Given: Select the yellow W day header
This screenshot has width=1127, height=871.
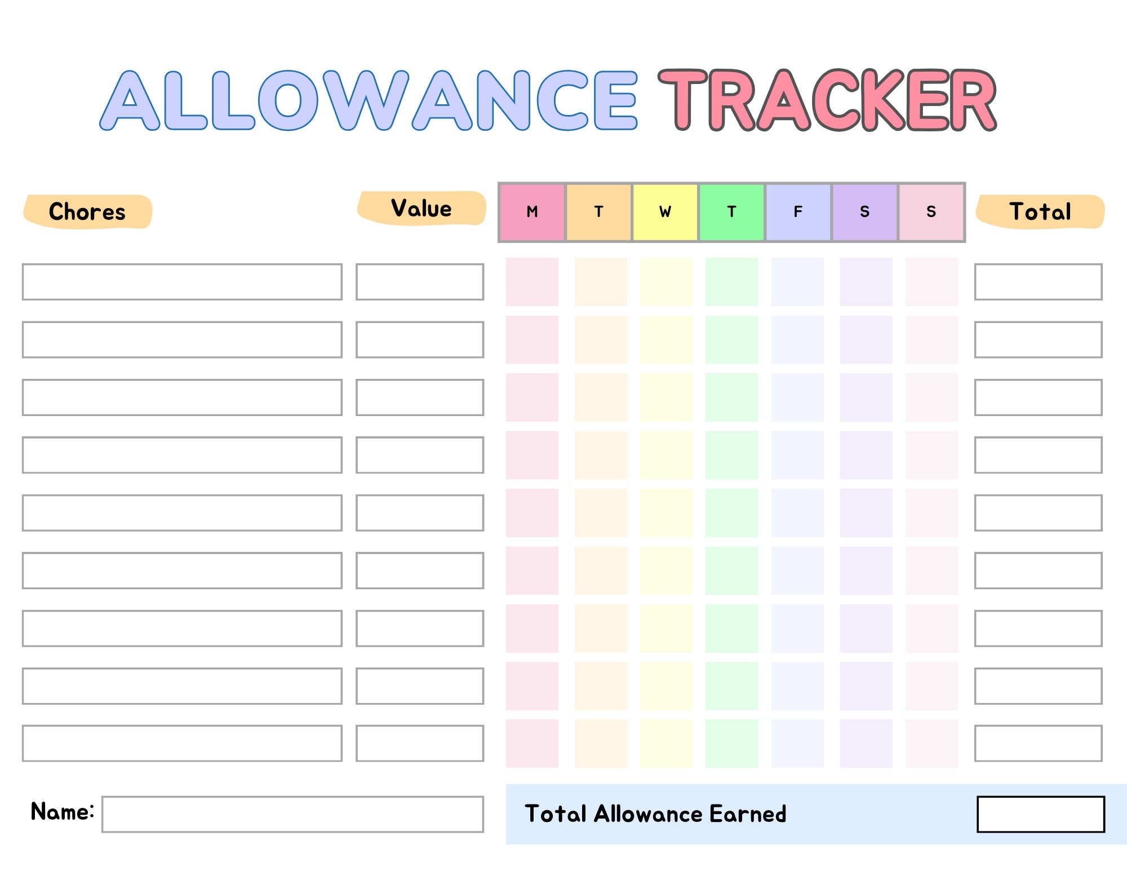Looking at the screenshot, I should pos(665,212).
